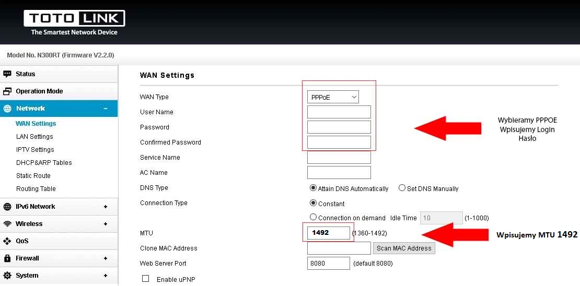This screenshot has height=286, width=580.
Task: Select Set DNS Manually radio button
Action: tap(402, 188)
